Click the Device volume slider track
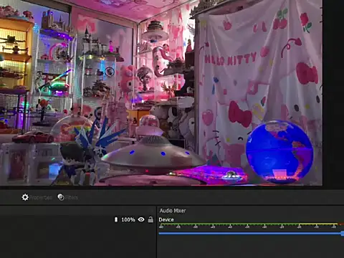This screenshot has height=258, width=344. pos(250,234)
